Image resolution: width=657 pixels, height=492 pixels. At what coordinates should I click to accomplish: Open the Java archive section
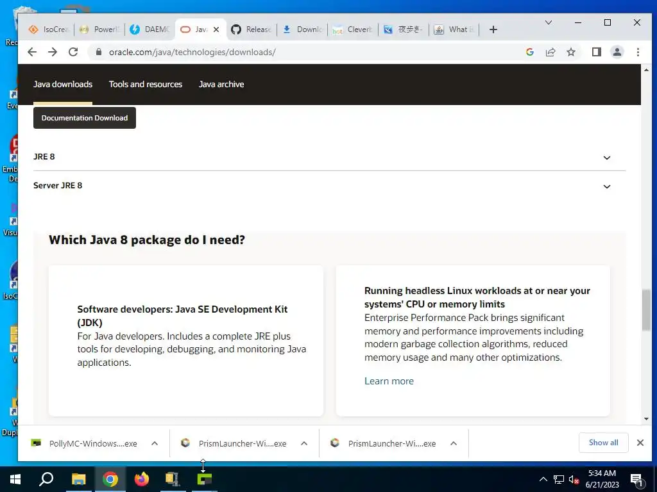(x=221, y=84)
